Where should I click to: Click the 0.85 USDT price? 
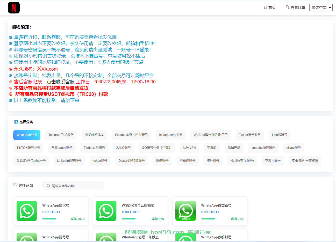[x=52, y=212]
